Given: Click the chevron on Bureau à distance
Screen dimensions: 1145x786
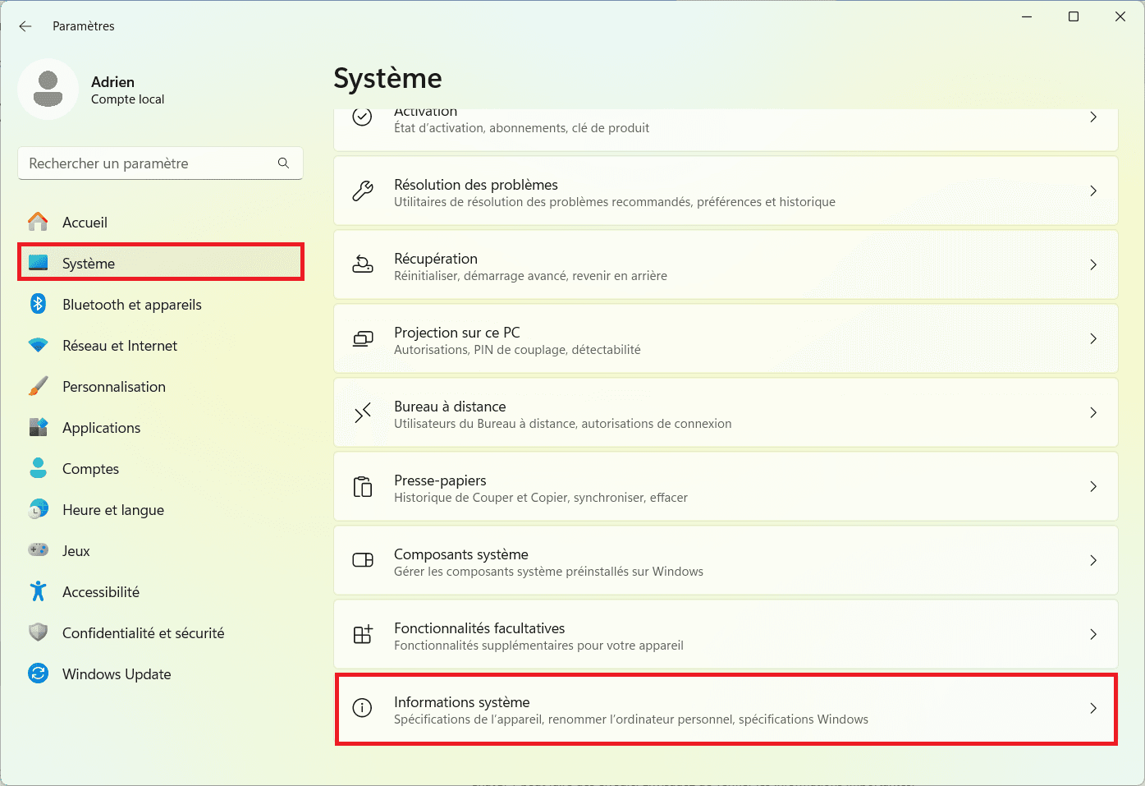Looking at the screenshot, I should pyautogui.click(x=1093, y=412).
